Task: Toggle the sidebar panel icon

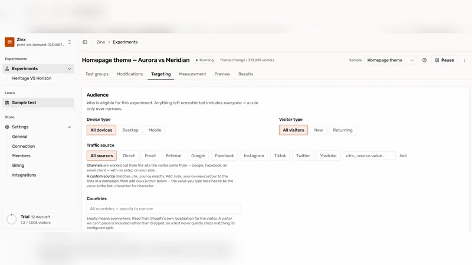Action: 85,42
